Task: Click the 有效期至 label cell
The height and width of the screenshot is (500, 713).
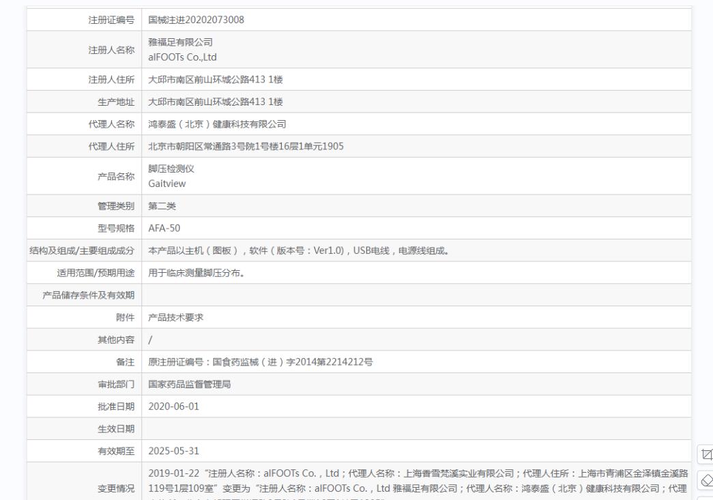Action: tap(84, 451)
